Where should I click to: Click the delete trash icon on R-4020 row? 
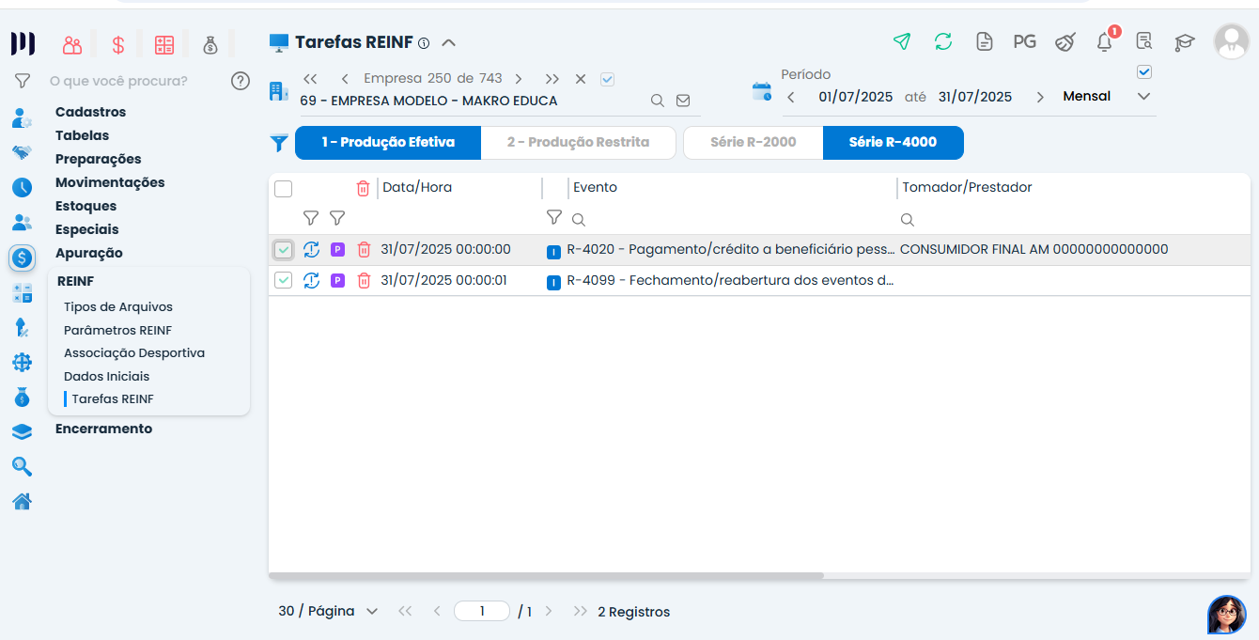(x=364, y=250)
